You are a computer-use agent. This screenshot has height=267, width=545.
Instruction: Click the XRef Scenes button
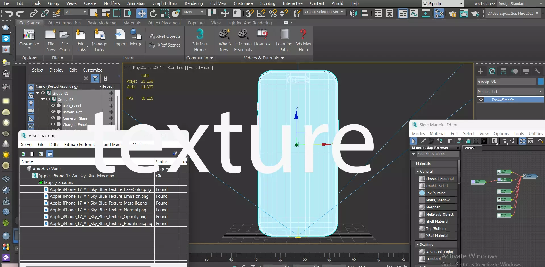[x=165, y=45]
